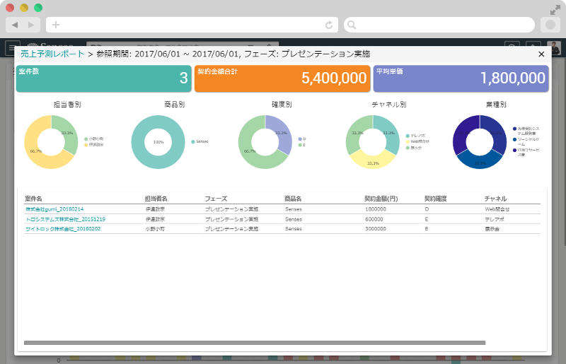
Task: Close the sales forecast report dialog
Action: point(541,54)
